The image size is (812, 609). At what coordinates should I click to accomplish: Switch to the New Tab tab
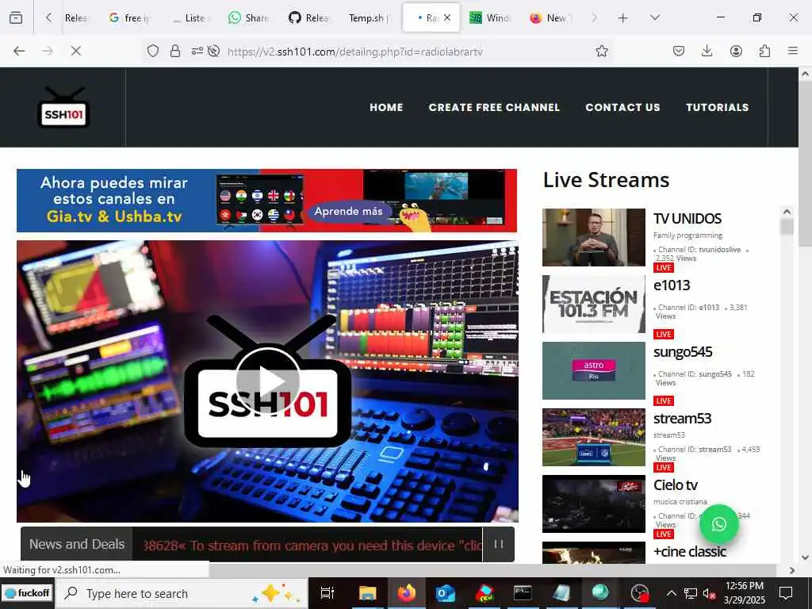550,18
